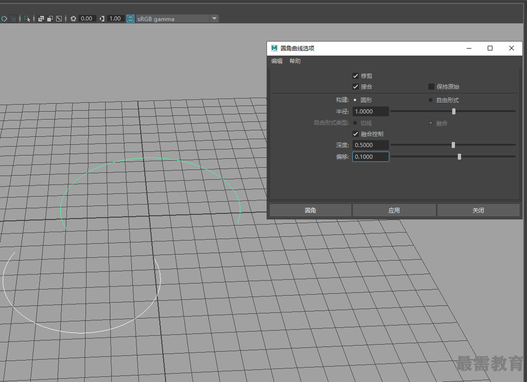Click the 半径 slider handle

(454, 112)
